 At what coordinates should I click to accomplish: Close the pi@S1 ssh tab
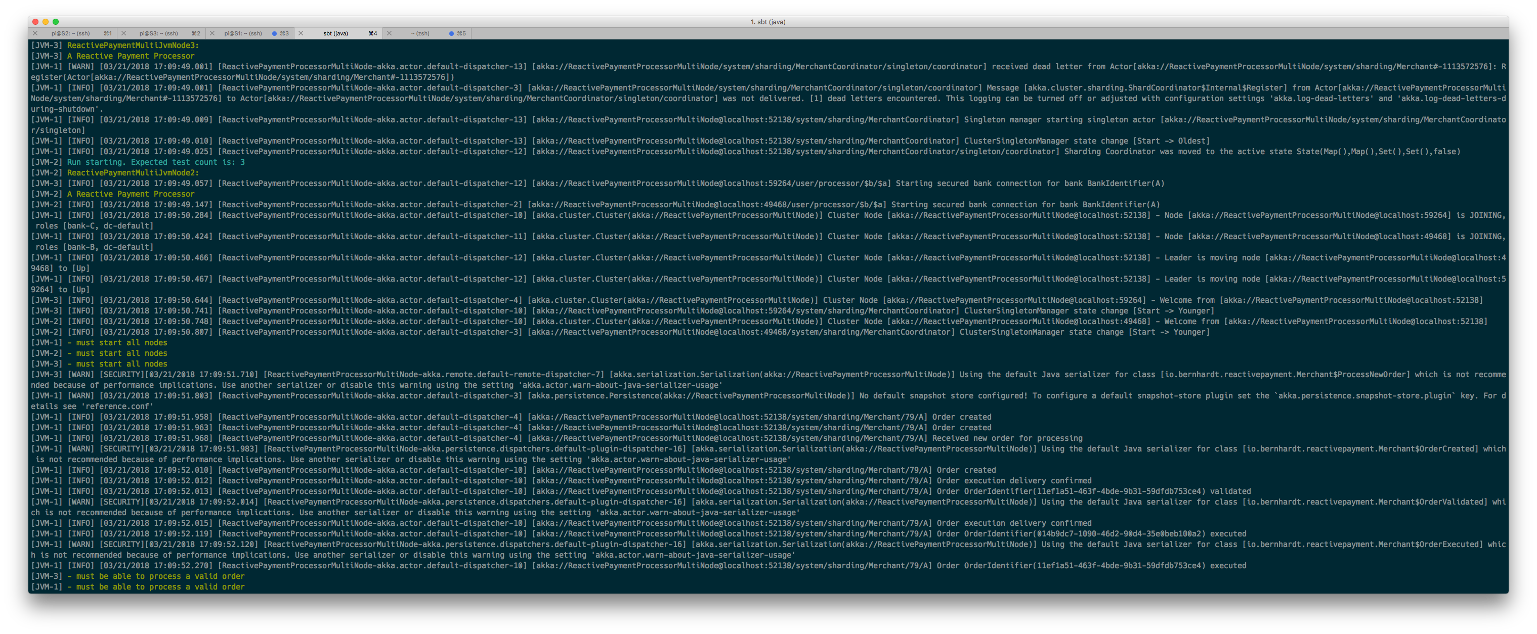(212, 33)
